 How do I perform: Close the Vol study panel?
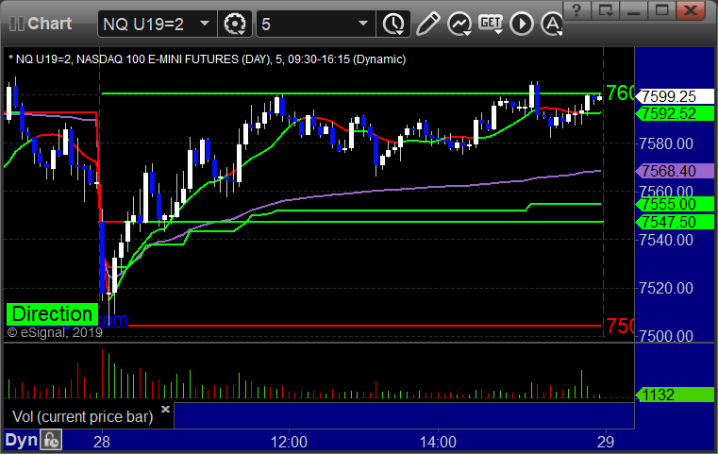[x=166, y=409]
